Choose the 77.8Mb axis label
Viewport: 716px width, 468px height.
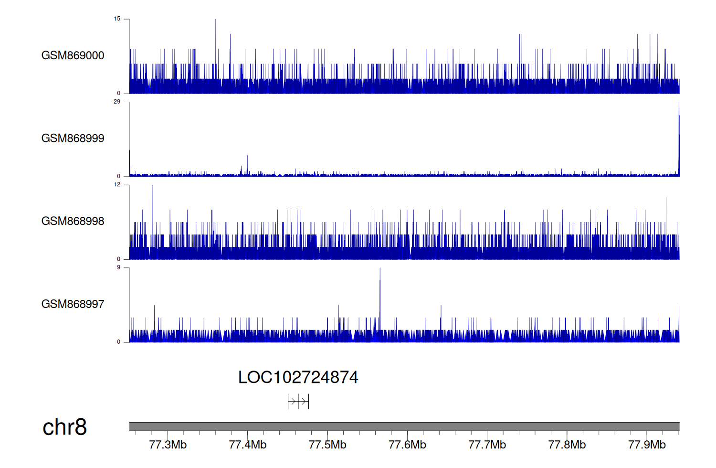(567, 445)
